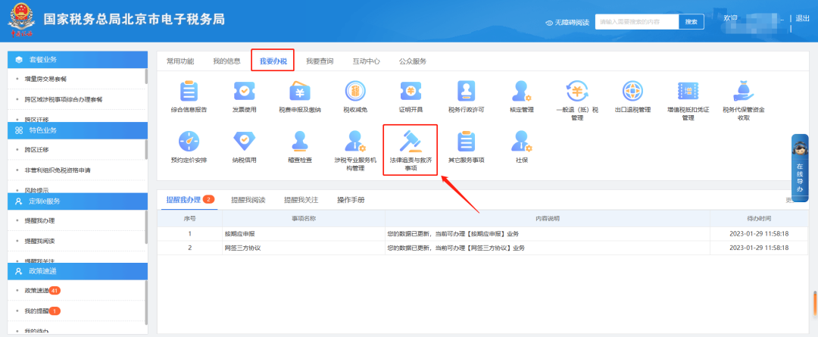
Task: Open 法律追责与救济事项 gavel icon
Action: (410, 142)
